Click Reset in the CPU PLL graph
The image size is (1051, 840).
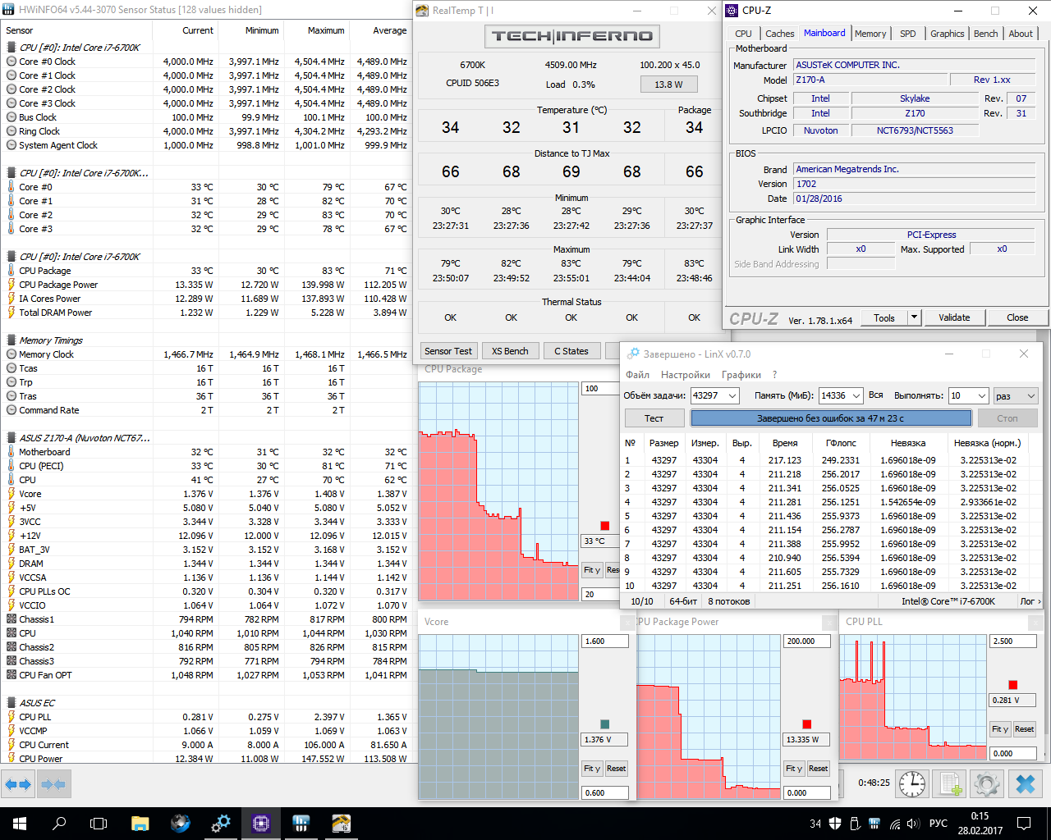(1024, 729)
